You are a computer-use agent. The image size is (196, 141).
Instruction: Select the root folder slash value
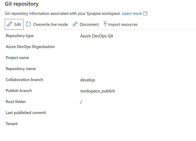coord(81,102)
